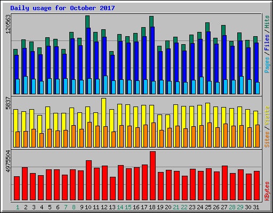Select the red KBytes bar for day 10
The width and height of the screenshot is (273, 213).
pos(89,180)
